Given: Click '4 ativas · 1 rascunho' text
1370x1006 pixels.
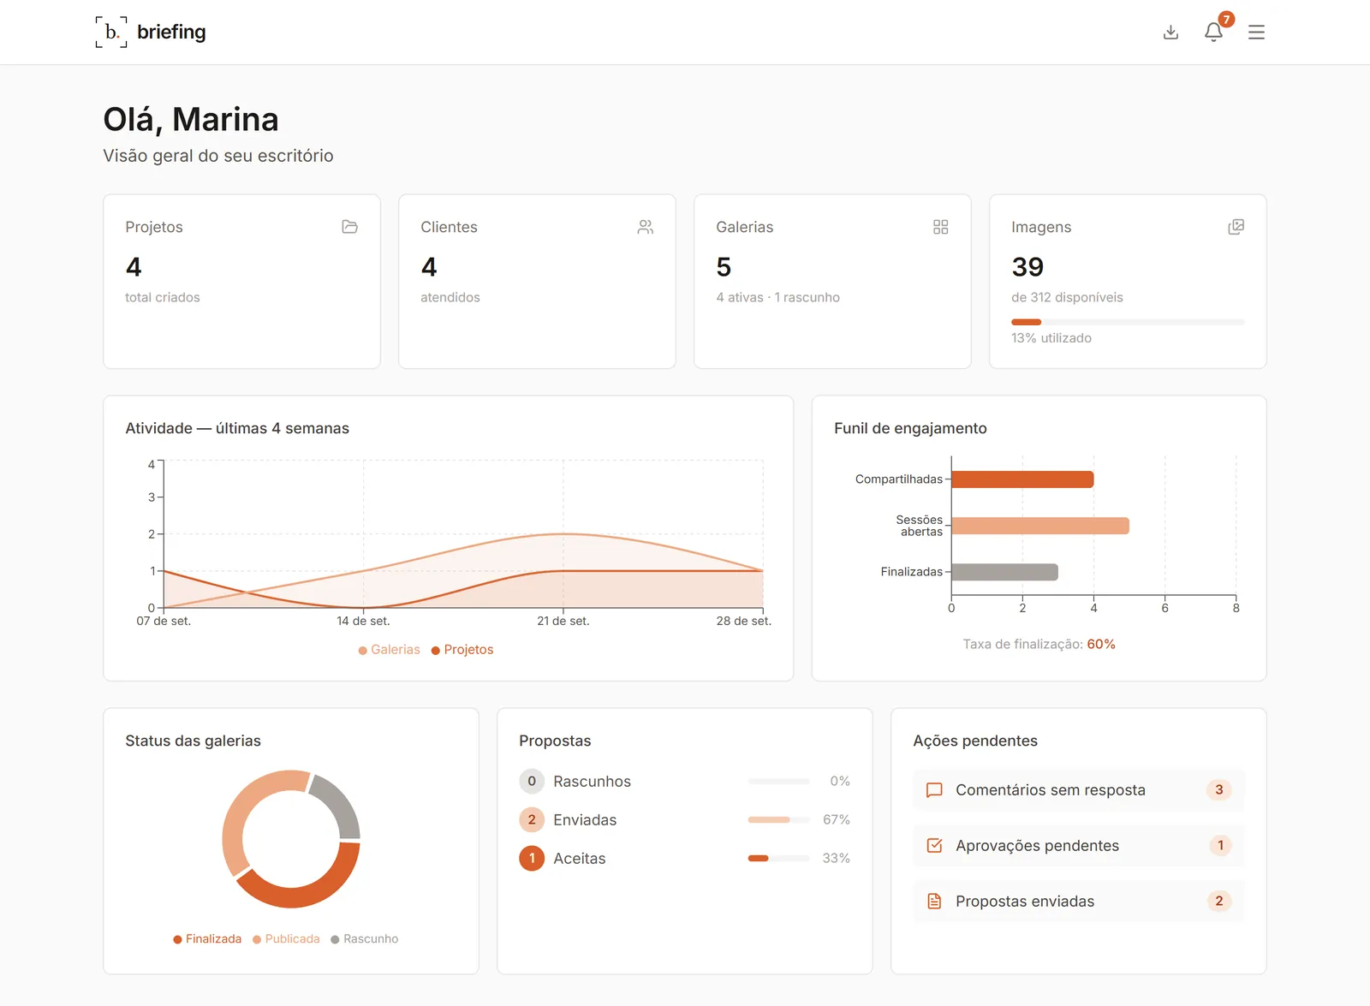Looking at the screenshot, I should (777, 297).
